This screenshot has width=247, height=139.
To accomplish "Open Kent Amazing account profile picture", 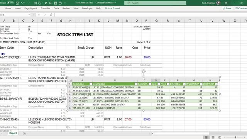I will point(218,3).
